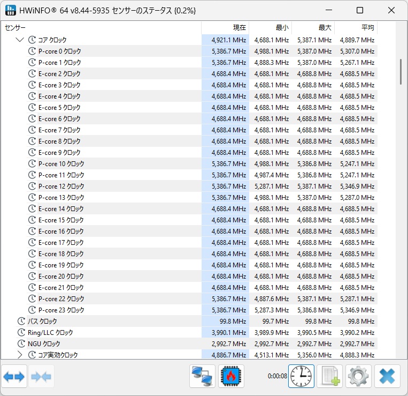Select the clock icon of P-core 23 クロック
The image size is (408, 396).
32,310
